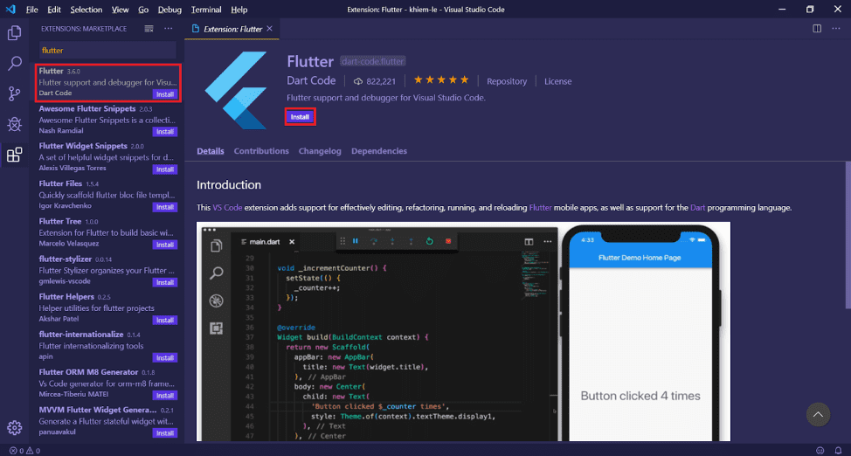Open the Repository link
Image resolution: width=851 pixels, height=456 pixels.
pyautogui.click(x=507, y=81)
